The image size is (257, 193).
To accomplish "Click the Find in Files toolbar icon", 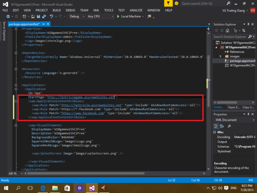I will click(x=149, y=16).
